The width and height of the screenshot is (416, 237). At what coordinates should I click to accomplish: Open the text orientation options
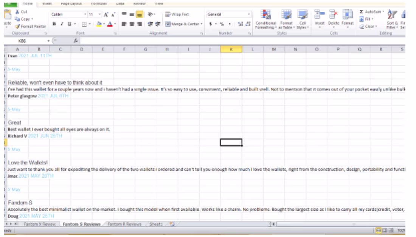click(x=151, y=14)
